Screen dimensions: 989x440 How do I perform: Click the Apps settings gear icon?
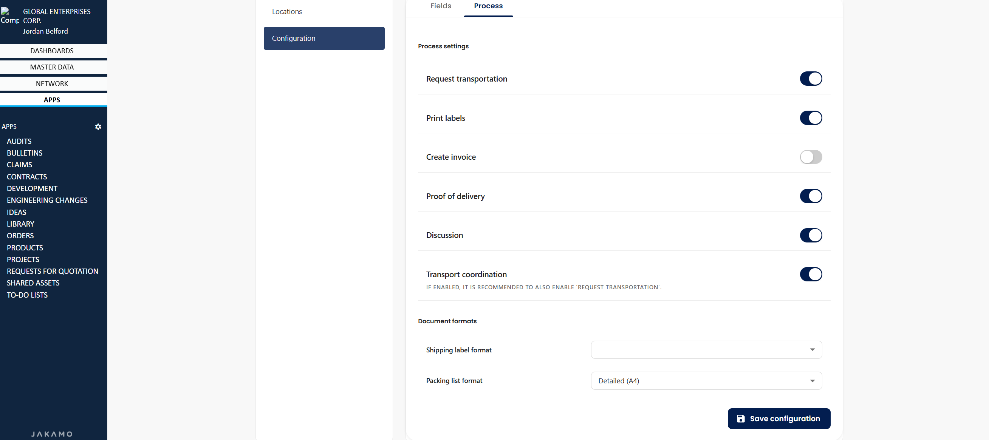click(98, 127)
